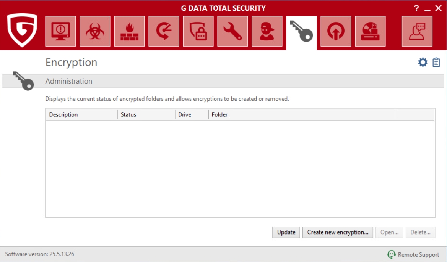Viewport: 447px width, 262px height.
Task: Open the logs clipboard icon
Action: tap(436, 62)
